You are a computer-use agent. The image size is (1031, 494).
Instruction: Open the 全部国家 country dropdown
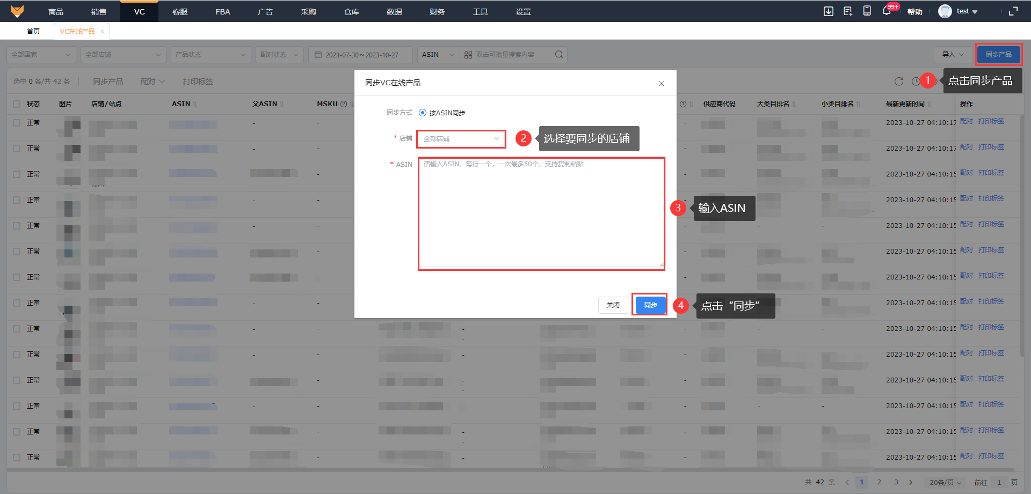[x=41, y=55]
